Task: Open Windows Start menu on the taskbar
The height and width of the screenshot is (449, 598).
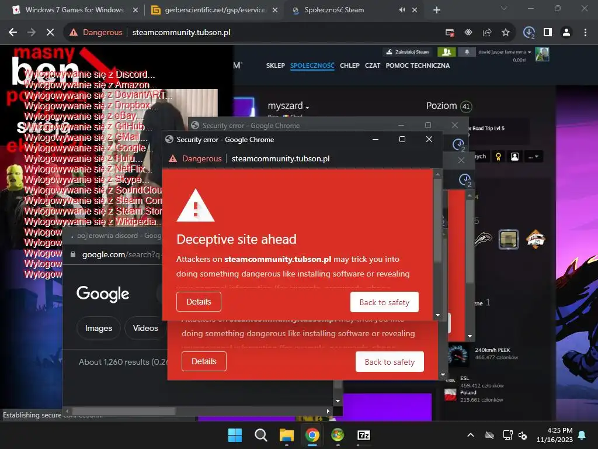Action: click(235, 435)
